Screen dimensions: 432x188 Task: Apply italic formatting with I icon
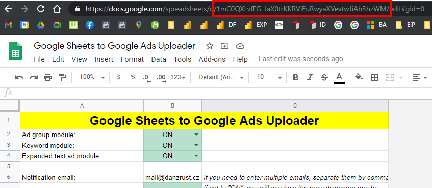click(310, 77)
